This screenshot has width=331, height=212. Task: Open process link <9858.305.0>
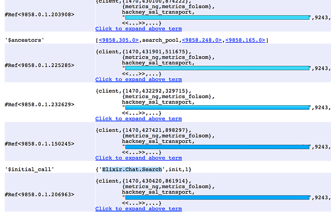119,40
